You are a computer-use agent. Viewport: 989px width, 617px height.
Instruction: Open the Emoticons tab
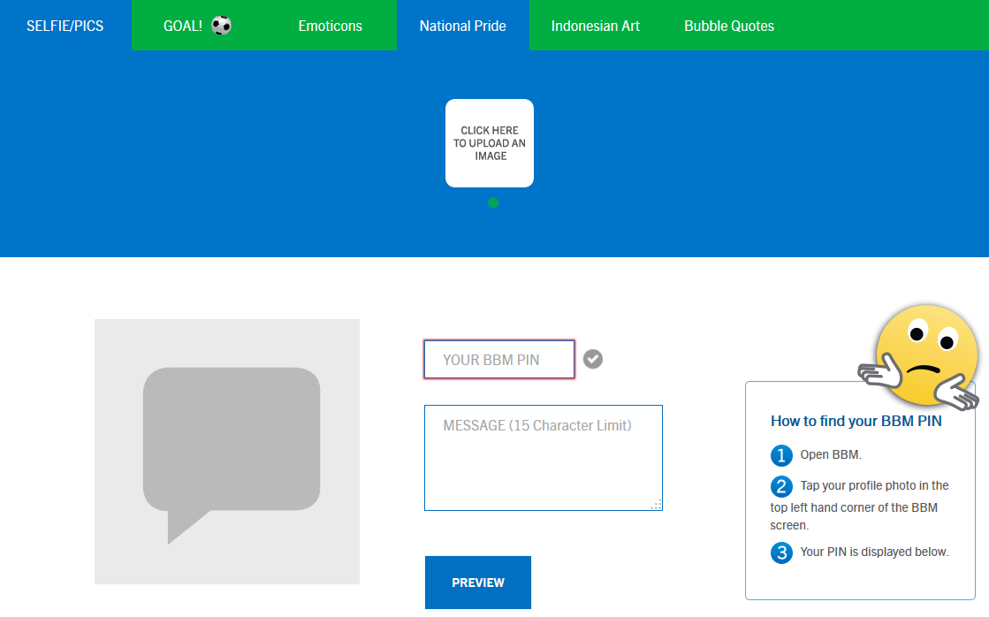(x=330, y=26)
